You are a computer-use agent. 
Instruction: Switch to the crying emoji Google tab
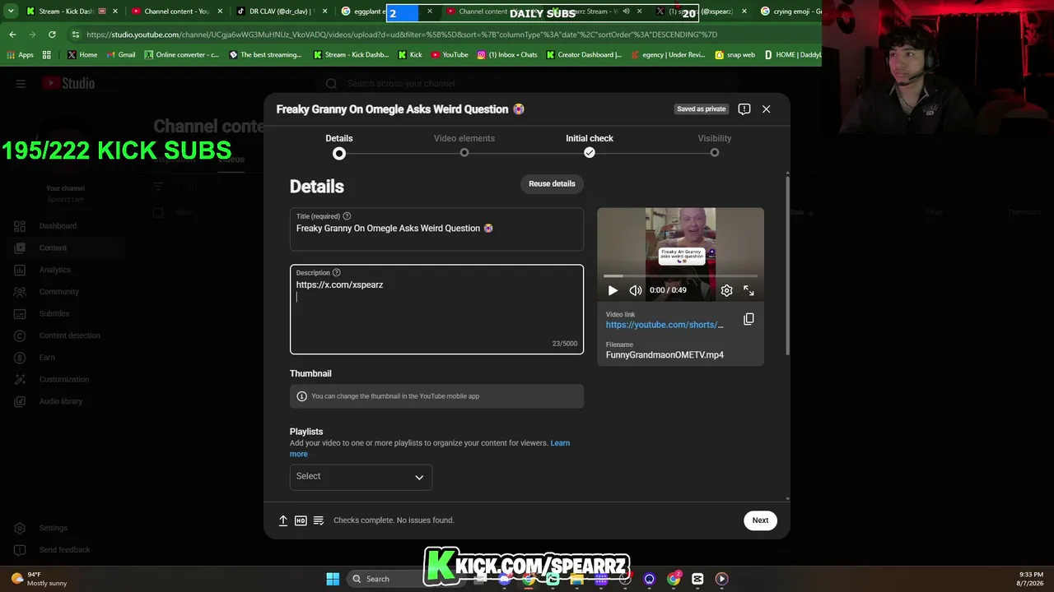click(x=790, y=12)
